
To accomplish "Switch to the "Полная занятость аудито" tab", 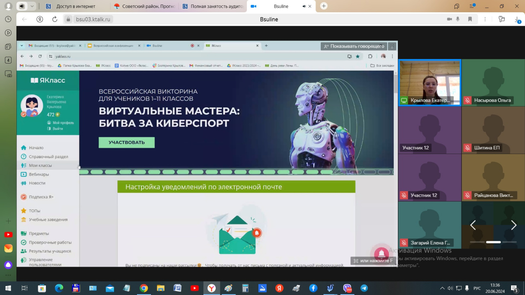I will pos(212,6).
